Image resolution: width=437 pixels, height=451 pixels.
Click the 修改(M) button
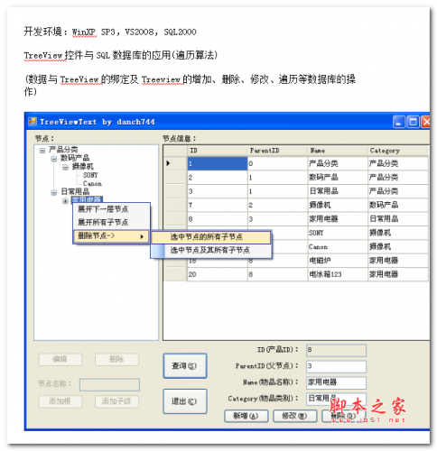pos(294,416)
